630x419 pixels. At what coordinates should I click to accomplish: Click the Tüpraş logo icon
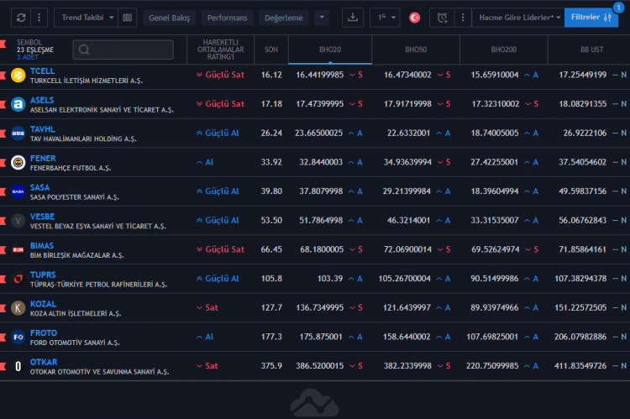click(18, 280)
